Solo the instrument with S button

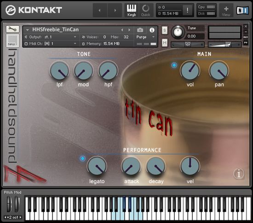point(165,30)
